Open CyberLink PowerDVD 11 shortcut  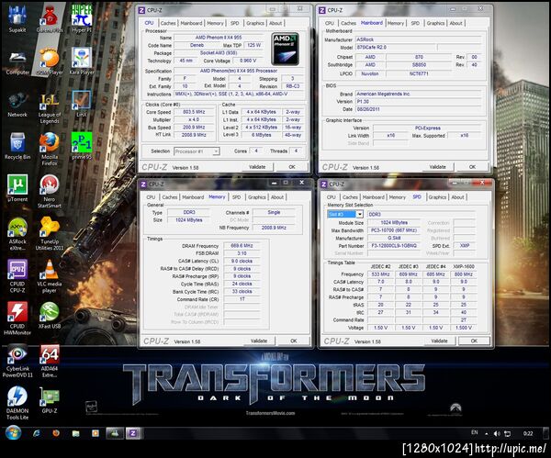click(17, 361)
